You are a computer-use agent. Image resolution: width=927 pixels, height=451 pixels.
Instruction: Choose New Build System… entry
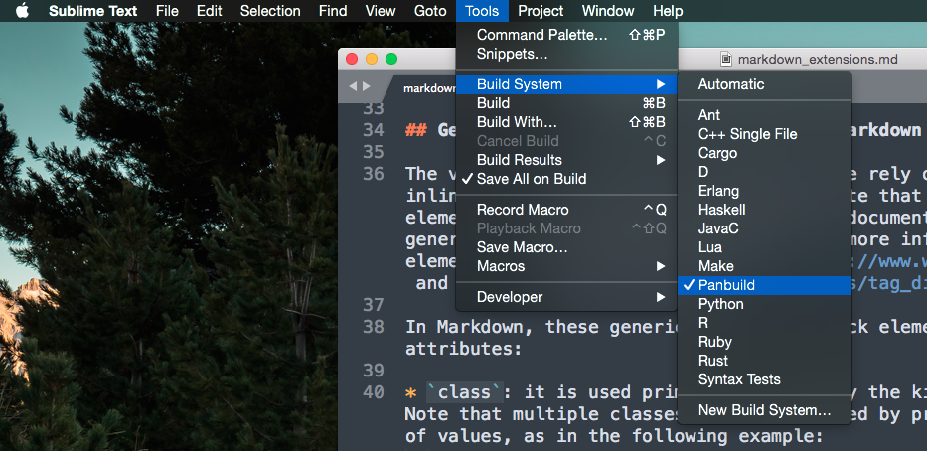pyautogui.click(x=764, y=411)
